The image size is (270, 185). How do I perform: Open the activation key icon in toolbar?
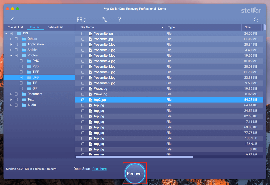click(x=104, y=20)
